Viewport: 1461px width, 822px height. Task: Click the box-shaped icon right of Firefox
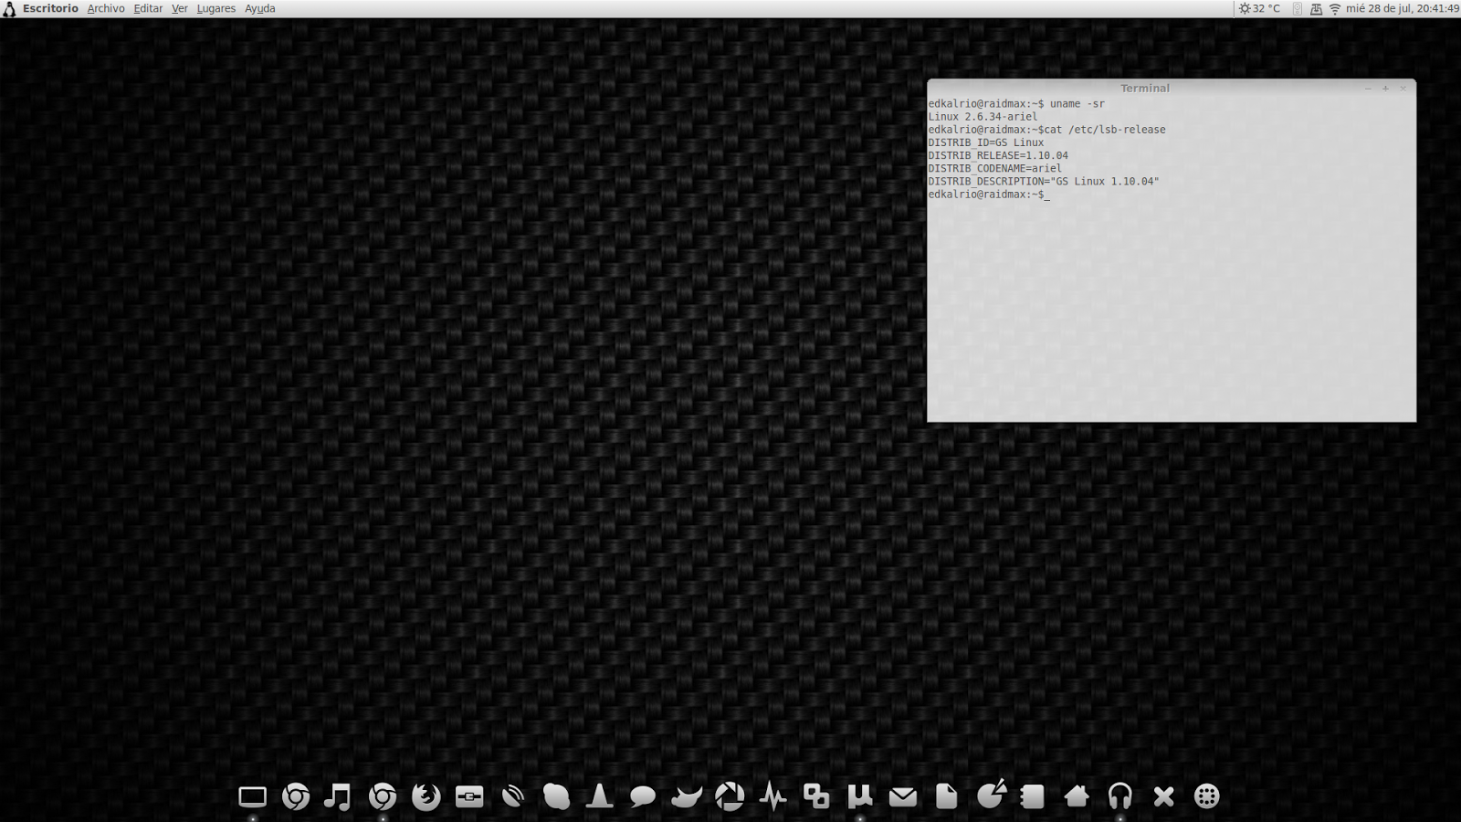(x=469, y=796)
